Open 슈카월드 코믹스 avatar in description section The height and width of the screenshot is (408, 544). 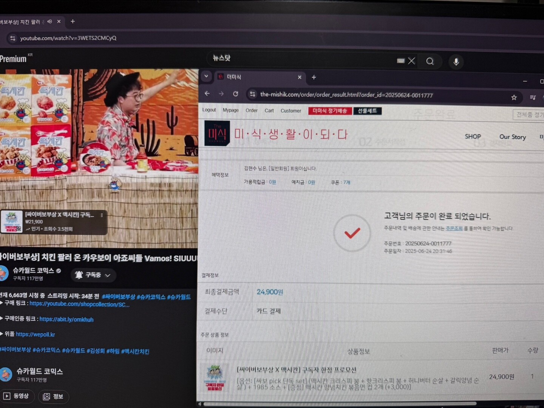(x=6, y=374)
